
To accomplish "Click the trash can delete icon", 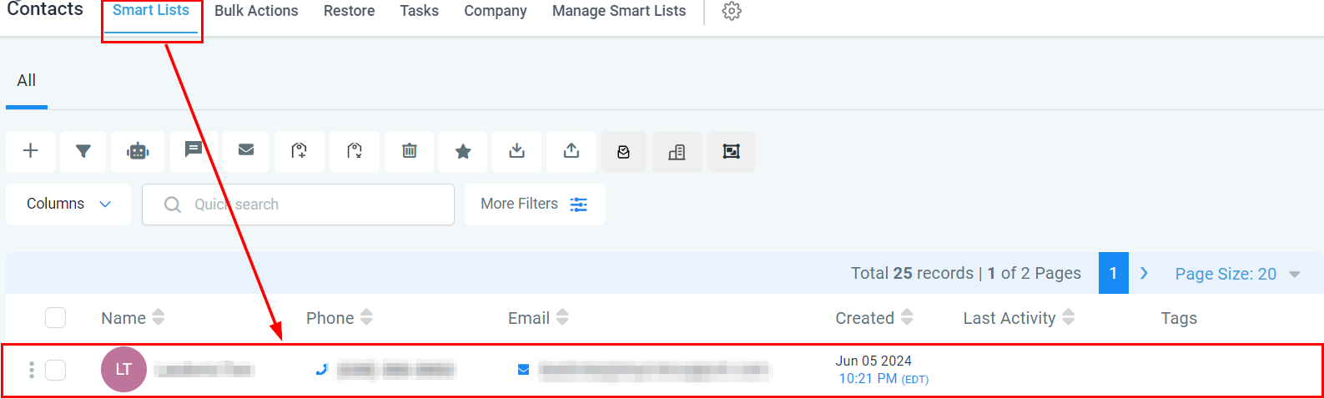I will click(x=410, y=151).
